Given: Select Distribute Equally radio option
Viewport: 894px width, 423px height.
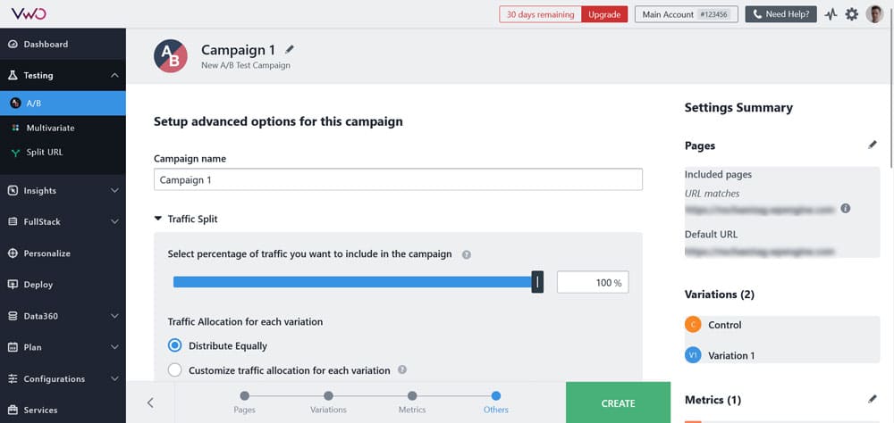Looking at the screenshot, I should [x=175, y=345].
